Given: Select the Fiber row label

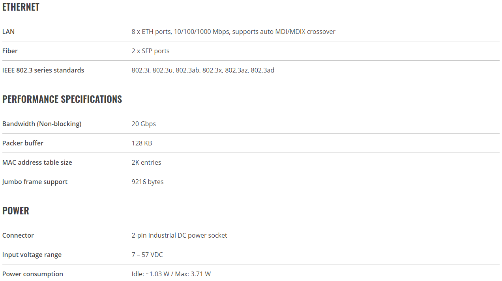Looking at the screenshot, I should pos(10,51).
